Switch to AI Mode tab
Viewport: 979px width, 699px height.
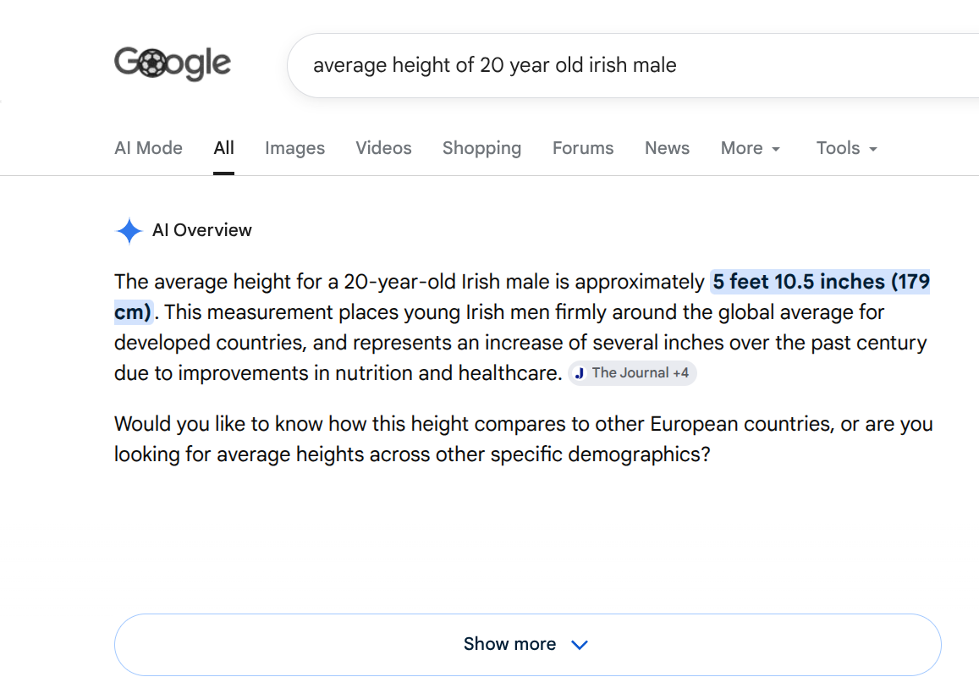pos(149,148)
